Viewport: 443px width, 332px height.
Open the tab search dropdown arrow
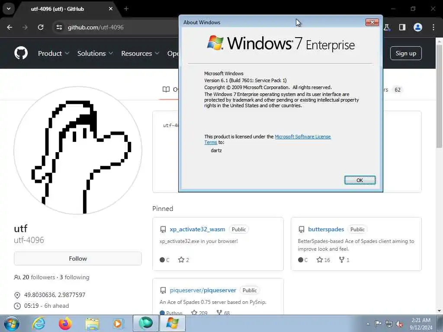(x=9, y=9)
